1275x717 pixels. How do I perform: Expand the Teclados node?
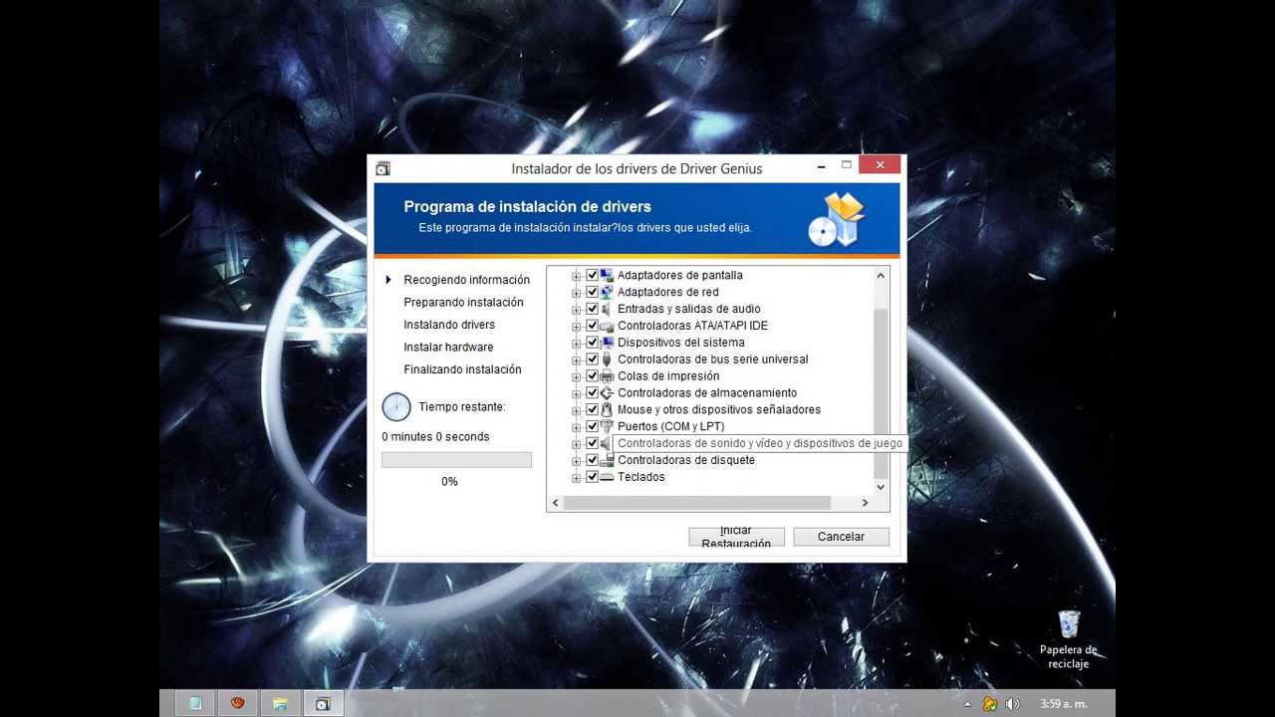[x=576, y=478]
